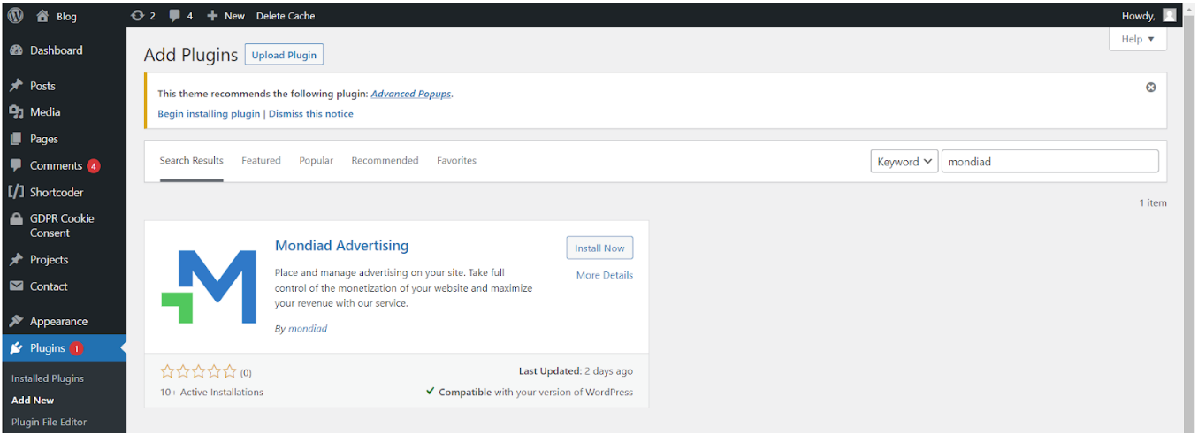This screenshot has width=1198, height=435.
Task: Open the Keyword search type dropdown
Action: click(x=904, y=162)
